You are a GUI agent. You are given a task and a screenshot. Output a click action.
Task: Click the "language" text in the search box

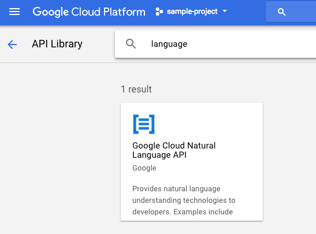pos(169,44)
